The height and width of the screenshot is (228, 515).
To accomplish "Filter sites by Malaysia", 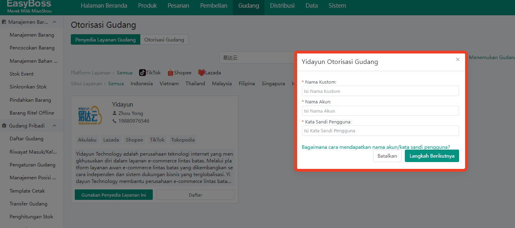I will (222, 84).
